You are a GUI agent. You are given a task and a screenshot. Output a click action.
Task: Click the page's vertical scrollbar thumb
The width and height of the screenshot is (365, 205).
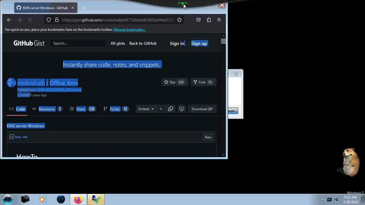pos(223,41)
